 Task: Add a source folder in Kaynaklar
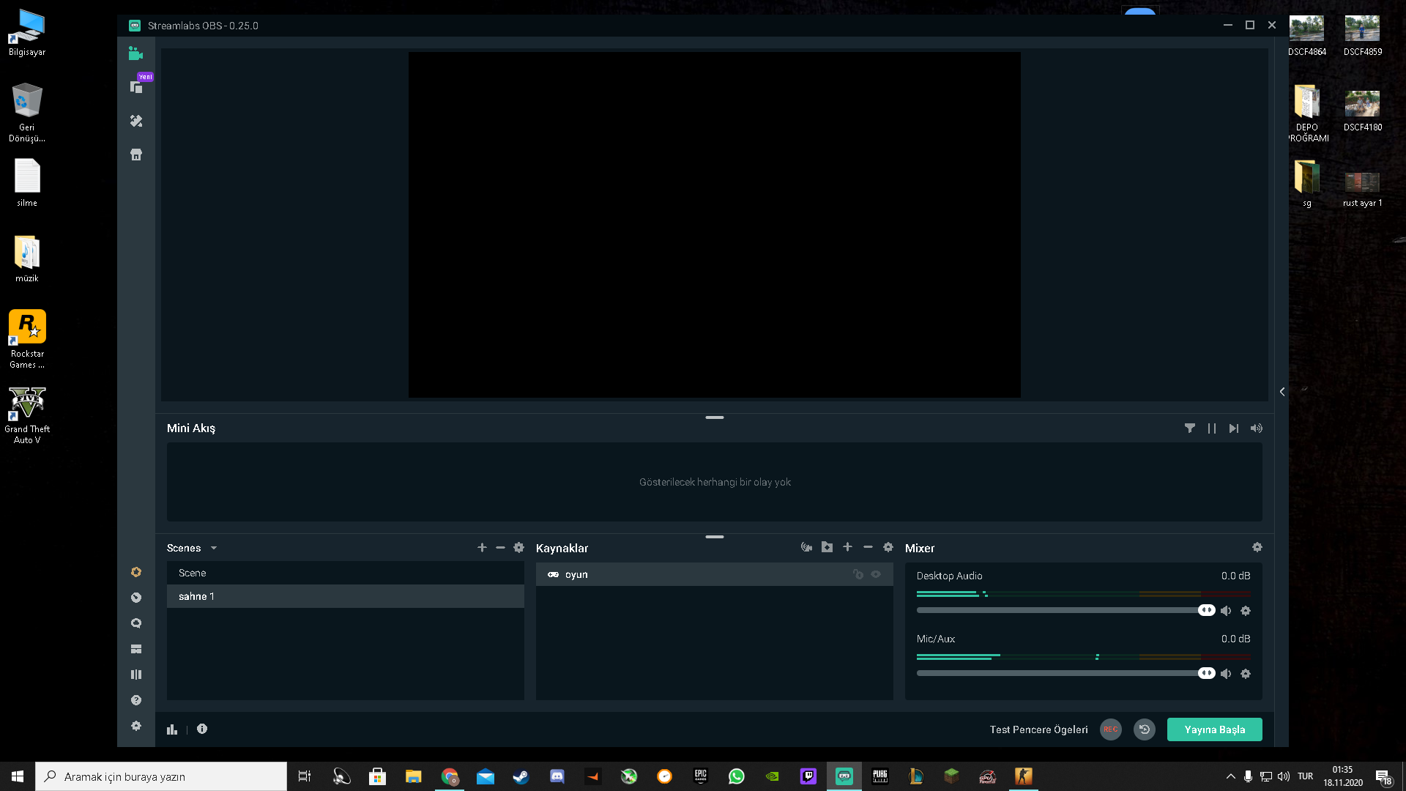coord(827,547)
